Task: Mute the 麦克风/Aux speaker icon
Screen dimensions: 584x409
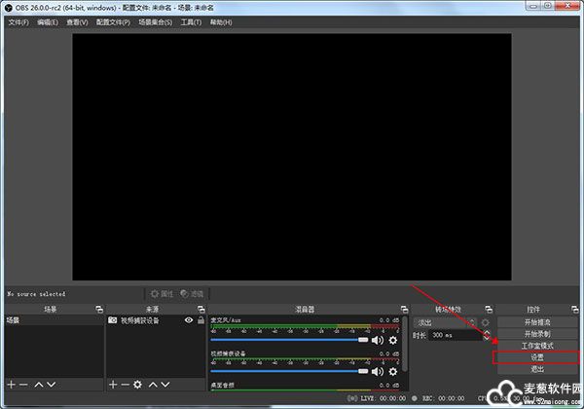Action: [x=378, y=340]
